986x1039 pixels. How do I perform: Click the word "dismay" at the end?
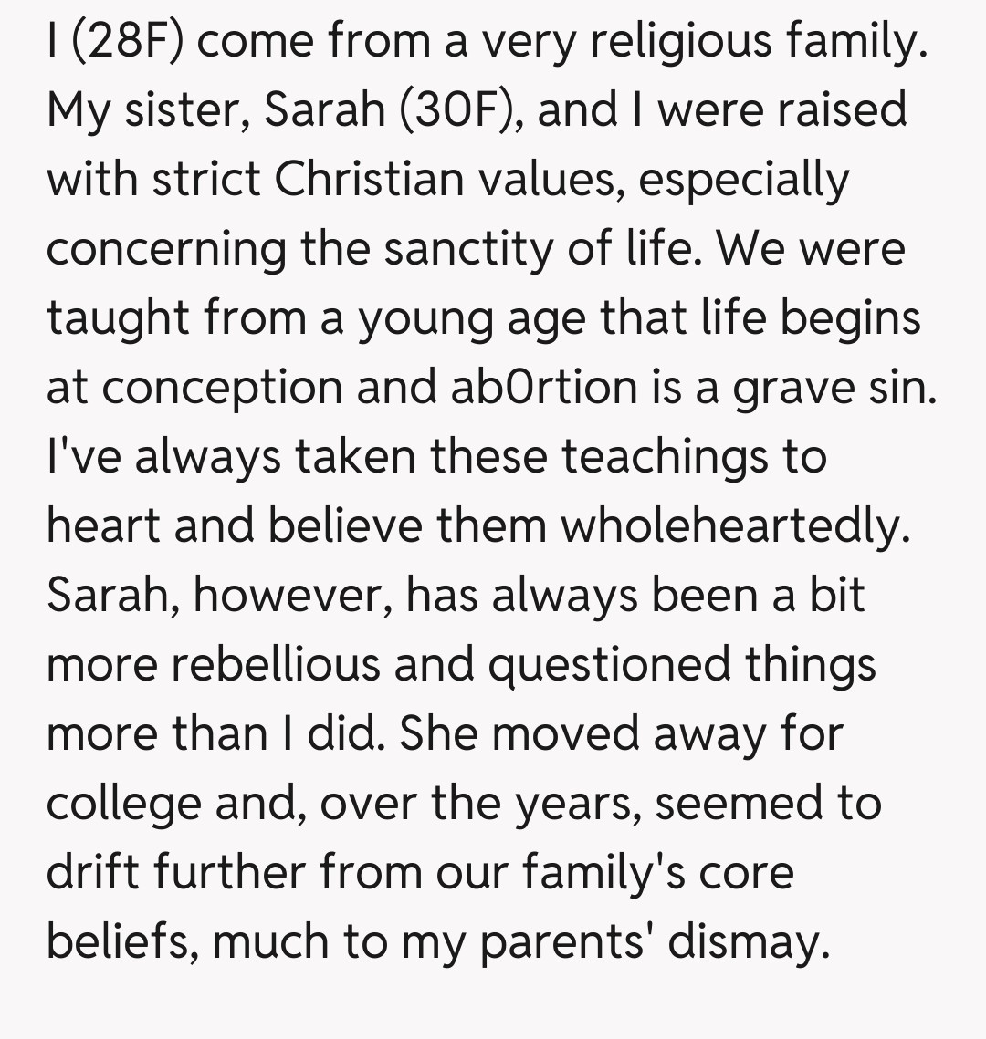pos(748,942)
